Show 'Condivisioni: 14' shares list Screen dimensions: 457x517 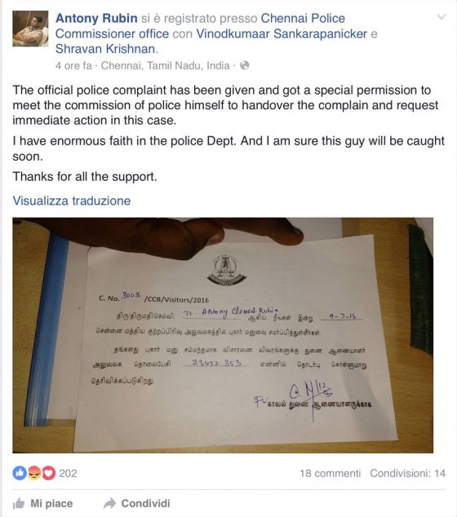tap(407, 473)
